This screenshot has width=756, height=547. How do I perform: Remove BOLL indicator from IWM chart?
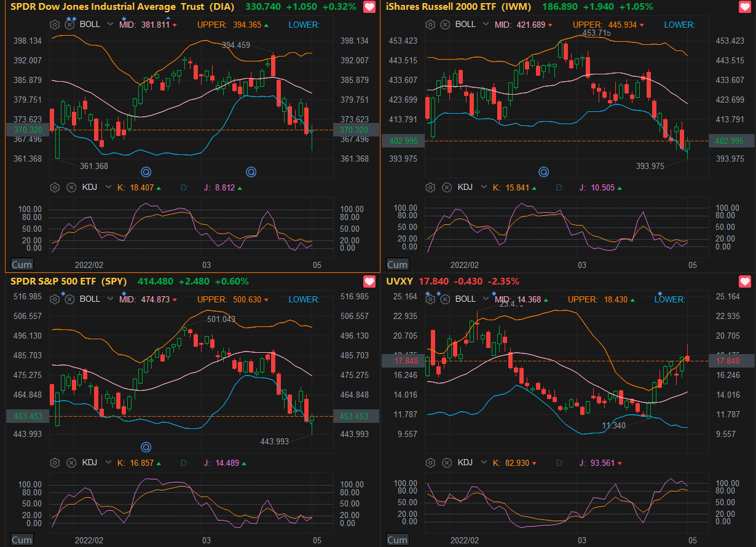point(445,25)
